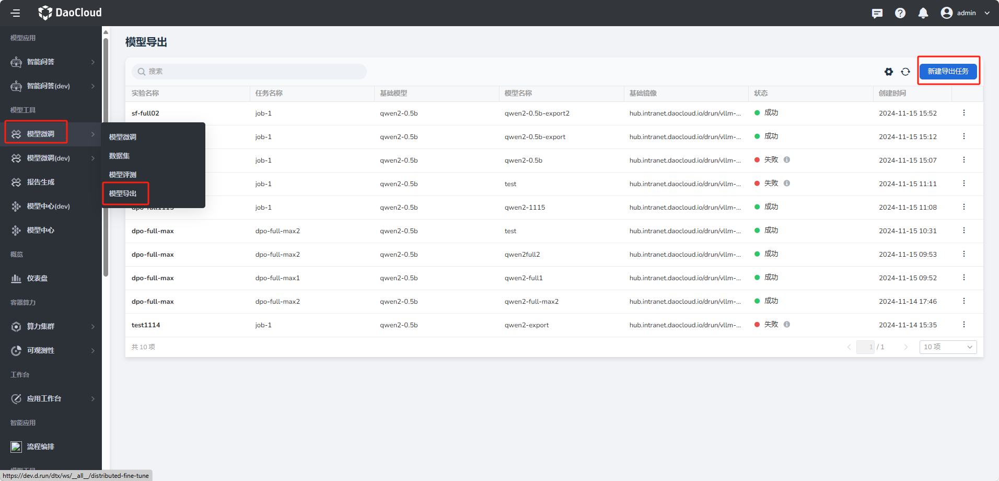This screenshot has height=481, width=999.
Task: Show failure info for qwen2-0.5b row
Action: pyautogui.click(x=787, y=160)
